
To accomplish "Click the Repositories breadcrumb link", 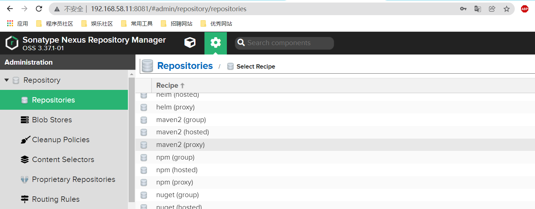I will pos(185,66).
